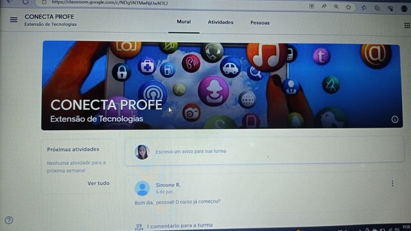
Task: Open the Classroom main menu hamburger icon
Action: 13,20
